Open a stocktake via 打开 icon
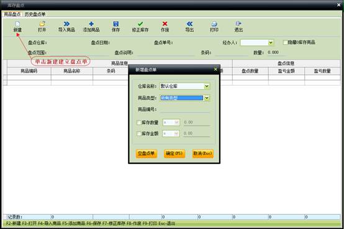344x229 pixels. coord(42,24)
